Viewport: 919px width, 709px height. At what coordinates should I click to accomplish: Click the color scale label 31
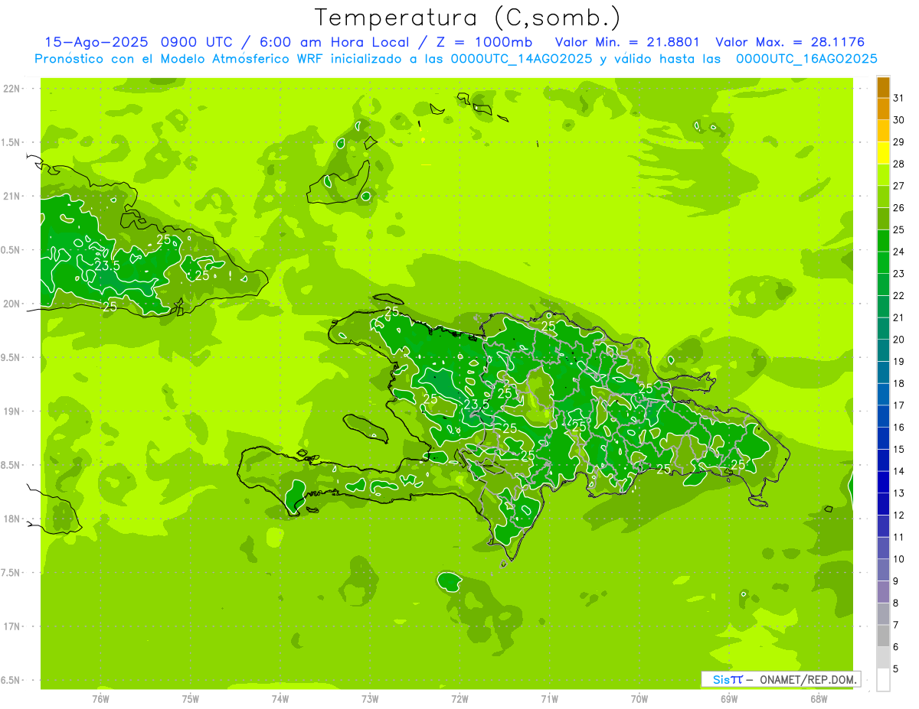coord(899,98)
